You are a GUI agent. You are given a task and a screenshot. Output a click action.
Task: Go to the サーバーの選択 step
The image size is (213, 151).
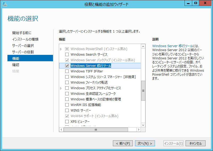23,46
